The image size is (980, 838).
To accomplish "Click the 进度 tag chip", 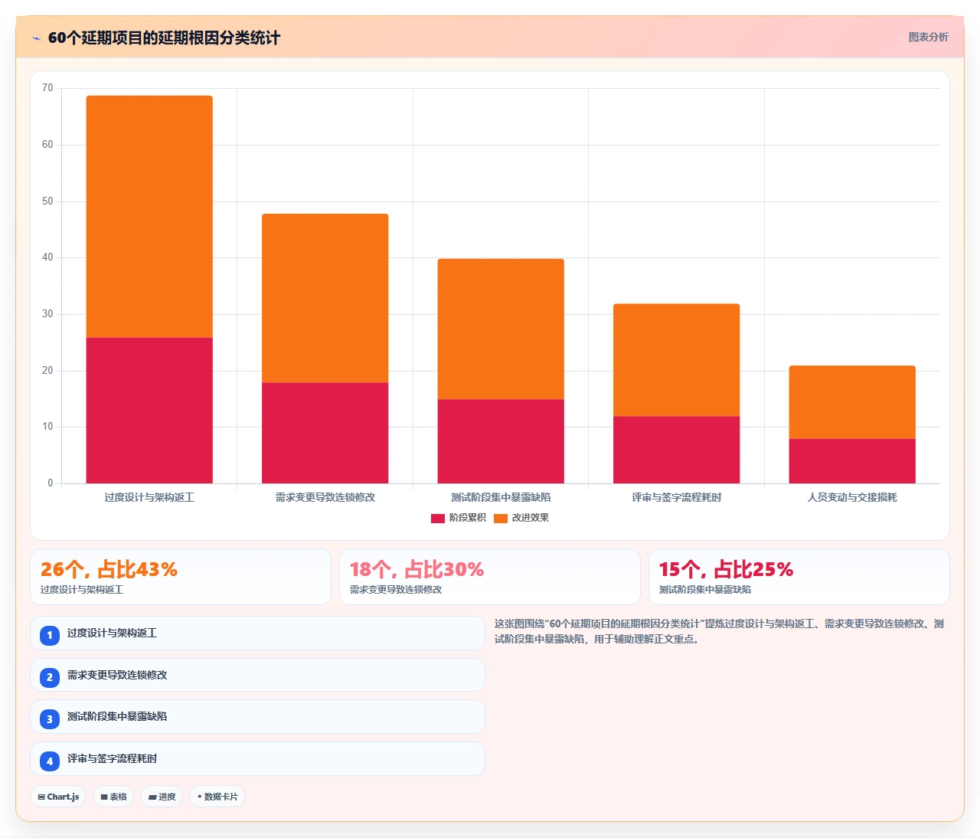I will point(162,797).
